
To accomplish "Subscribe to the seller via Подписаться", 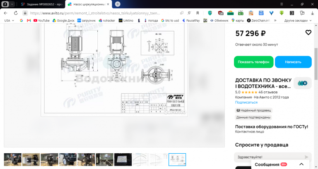I will [x=246, y=102].
